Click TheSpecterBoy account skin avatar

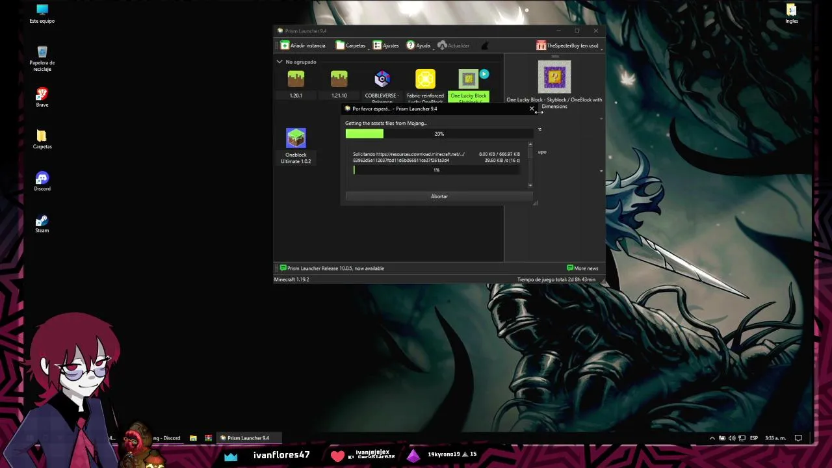pyautogui.click(x=541, y=45)
